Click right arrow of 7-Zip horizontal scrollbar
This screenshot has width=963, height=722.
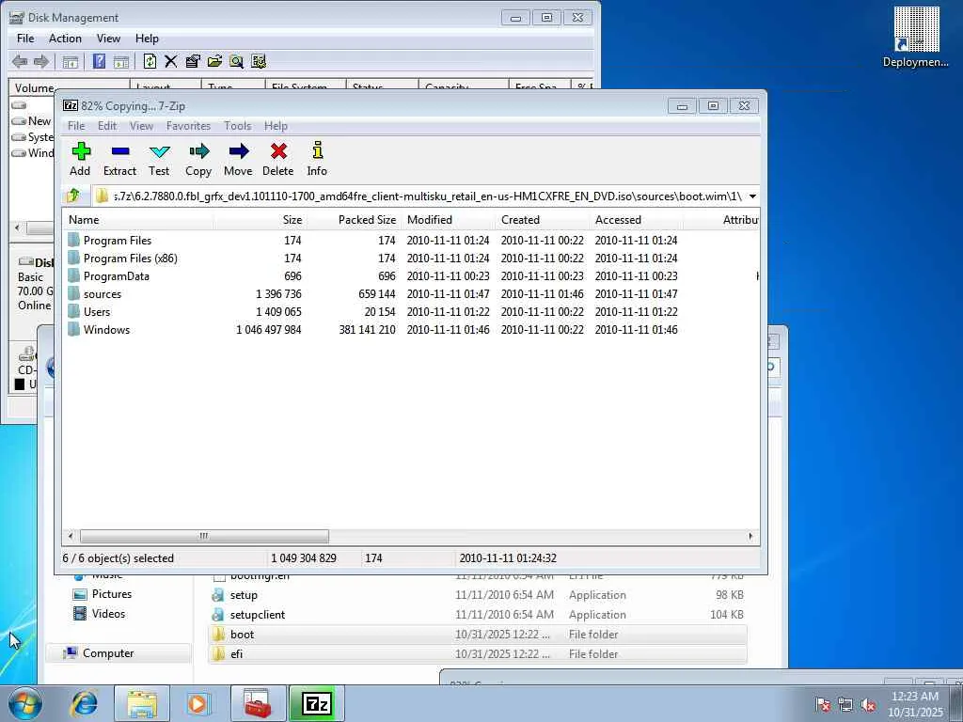click(750, 536)
